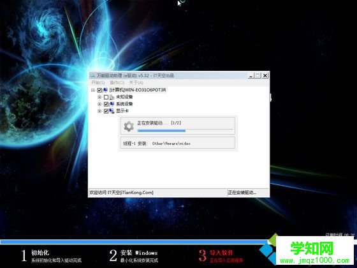Click step 3 导入软件 label

pos(221,253)
